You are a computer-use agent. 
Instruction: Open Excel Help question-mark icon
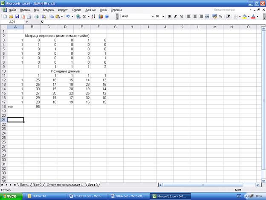107,17
